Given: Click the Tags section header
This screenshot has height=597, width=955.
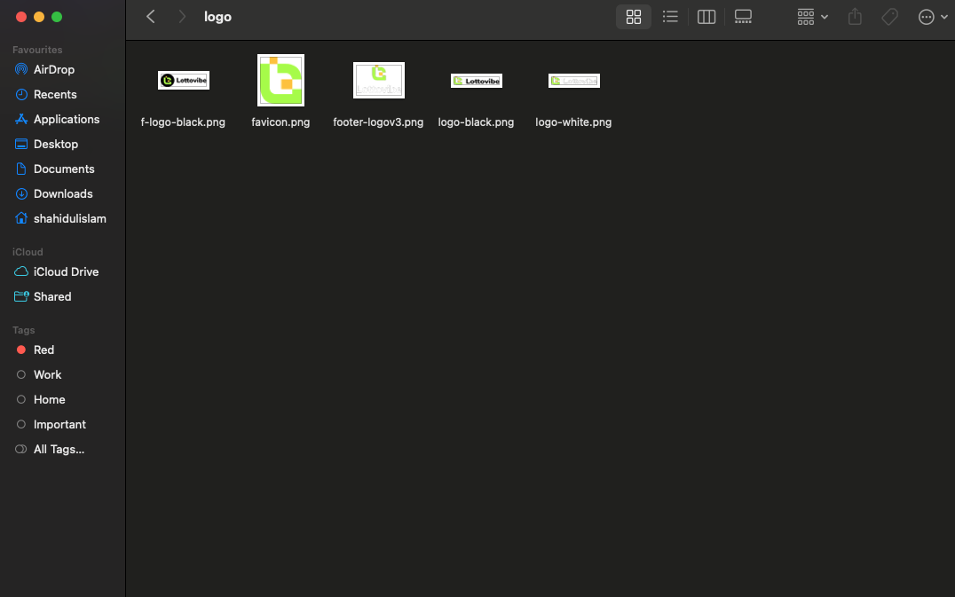Looking at the screenshot, I should (23, 331).
